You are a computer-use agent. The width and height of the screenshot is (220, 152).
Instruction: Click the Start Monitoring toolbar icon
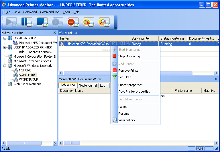tap(11, 22)
